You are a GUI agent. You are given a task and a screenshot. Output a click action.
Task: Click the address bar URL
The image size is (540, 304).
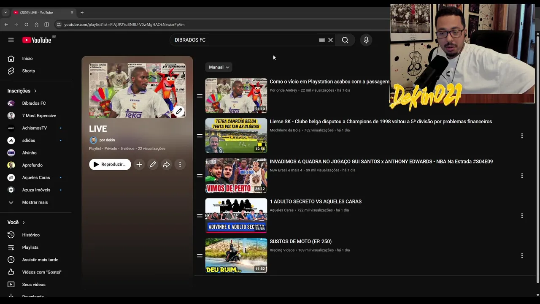click(x=124, y=24)
